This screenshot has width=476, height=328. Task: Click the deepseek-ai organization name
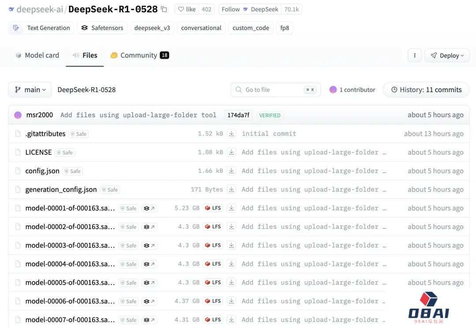click(40, 9)
